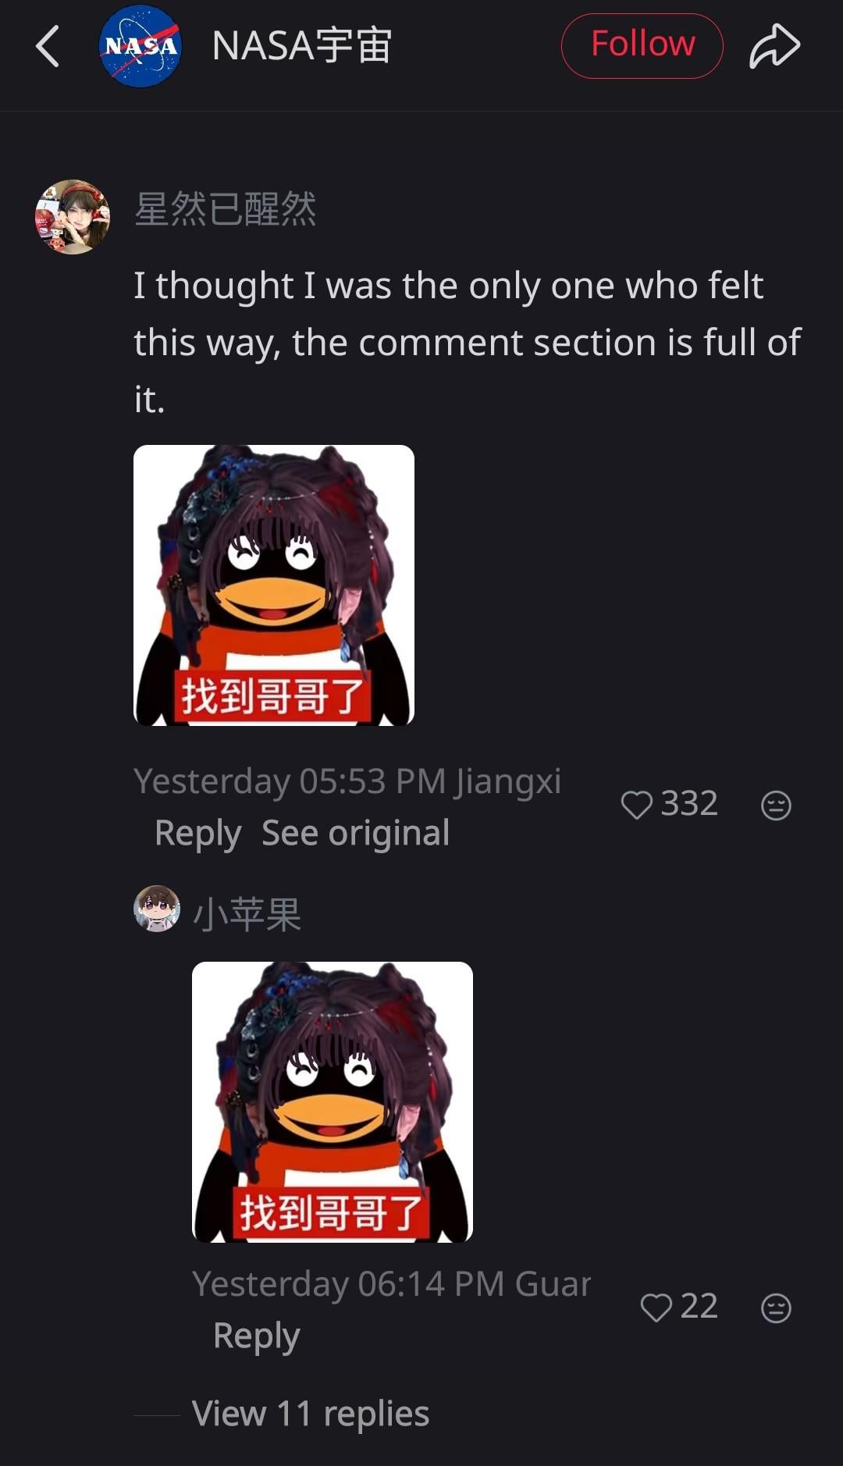Like the reply with 22 likes
The image size is (843, 1466).
pos(656,1308)
